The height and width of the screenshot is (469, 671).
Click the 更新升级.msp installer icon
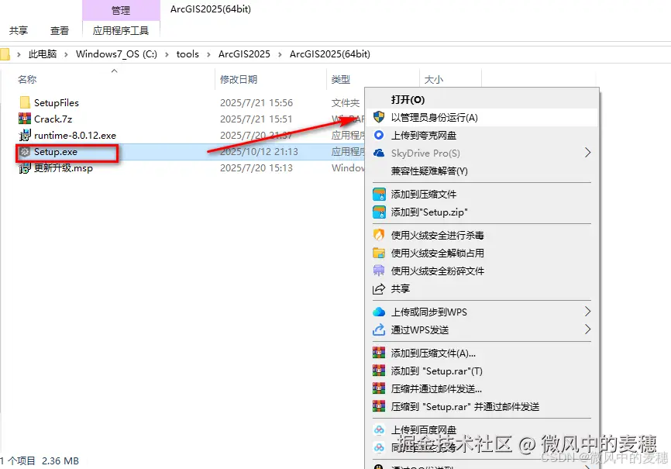[25, 168]
